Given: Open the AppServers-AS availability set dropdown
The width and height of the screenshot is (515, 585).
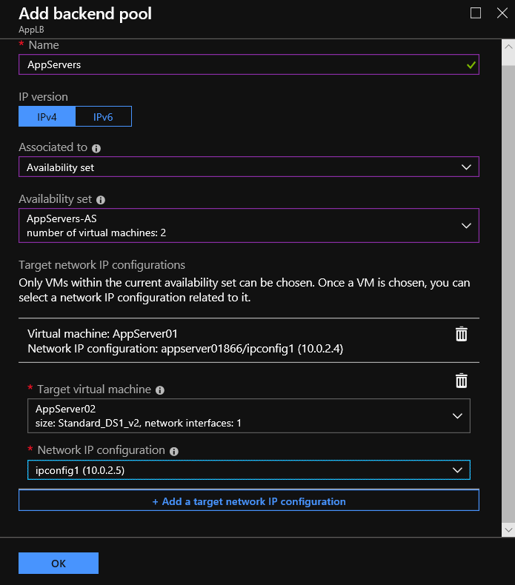Looking at the screenshot, I should pyautogui.click(x=249, y=225).
